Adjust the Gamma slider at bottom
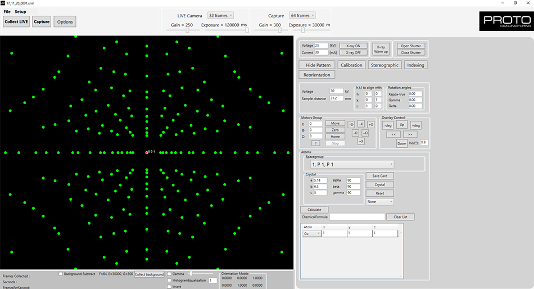 point(201,274)
